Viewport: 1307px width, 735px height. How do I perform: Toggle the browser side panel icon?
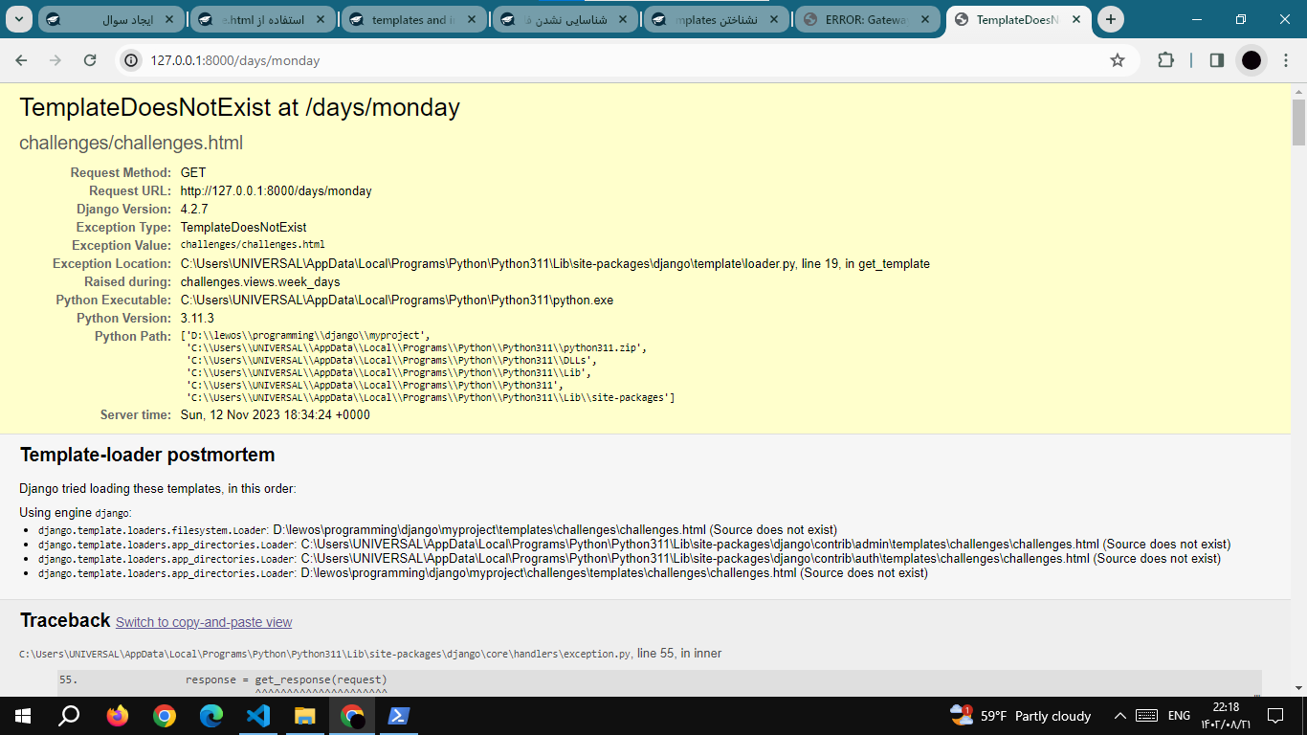1217,60
